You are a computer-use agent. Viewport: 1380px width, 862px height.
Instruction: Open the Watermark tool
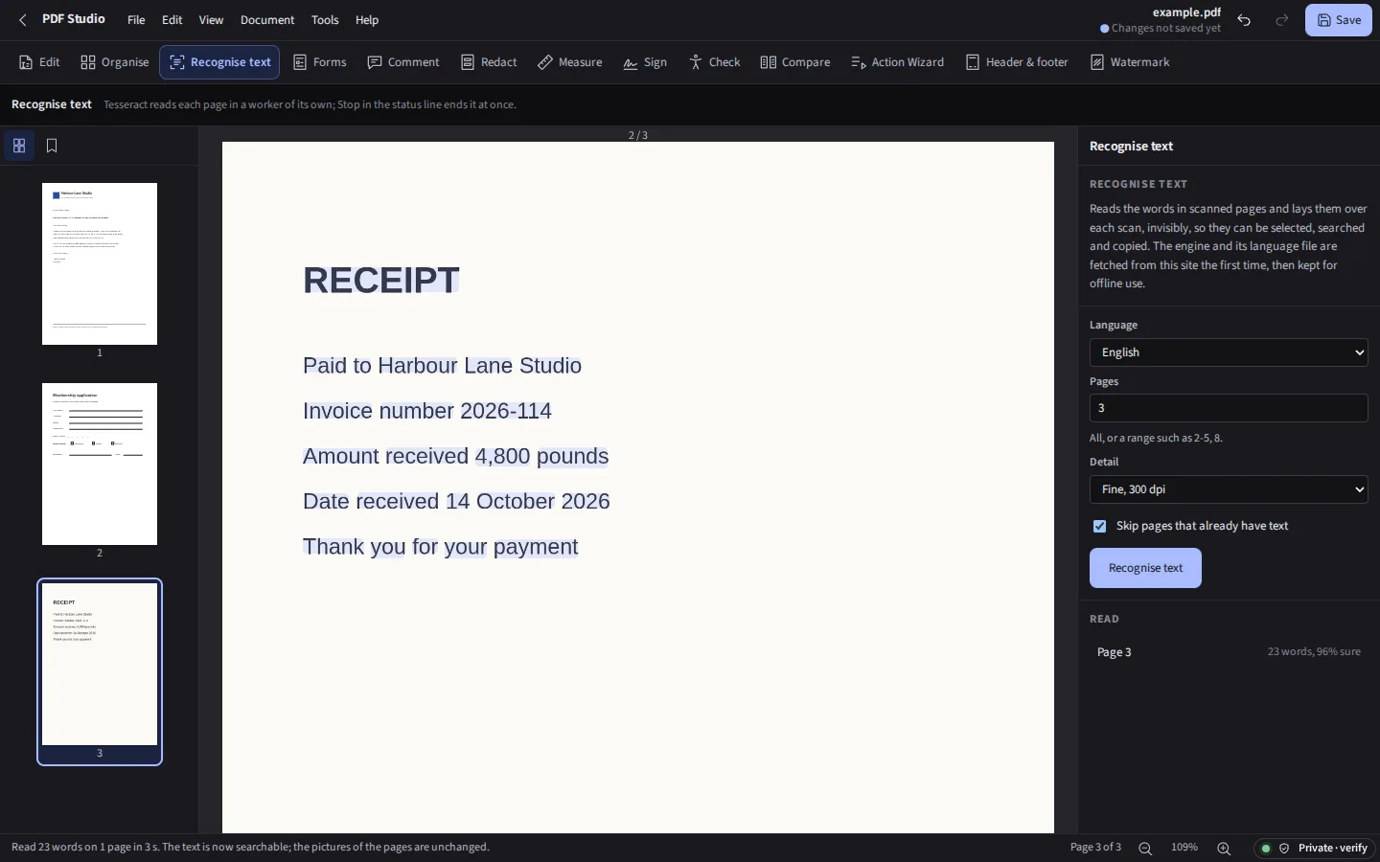point(1130,62)
